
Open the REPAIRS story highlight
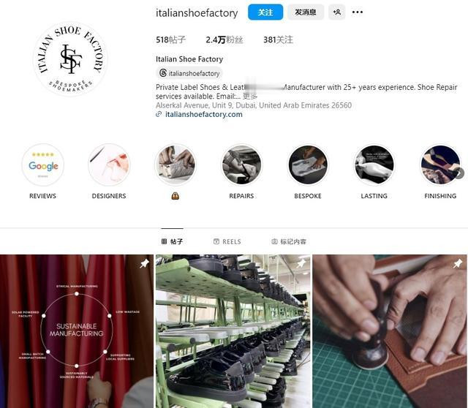241,165
